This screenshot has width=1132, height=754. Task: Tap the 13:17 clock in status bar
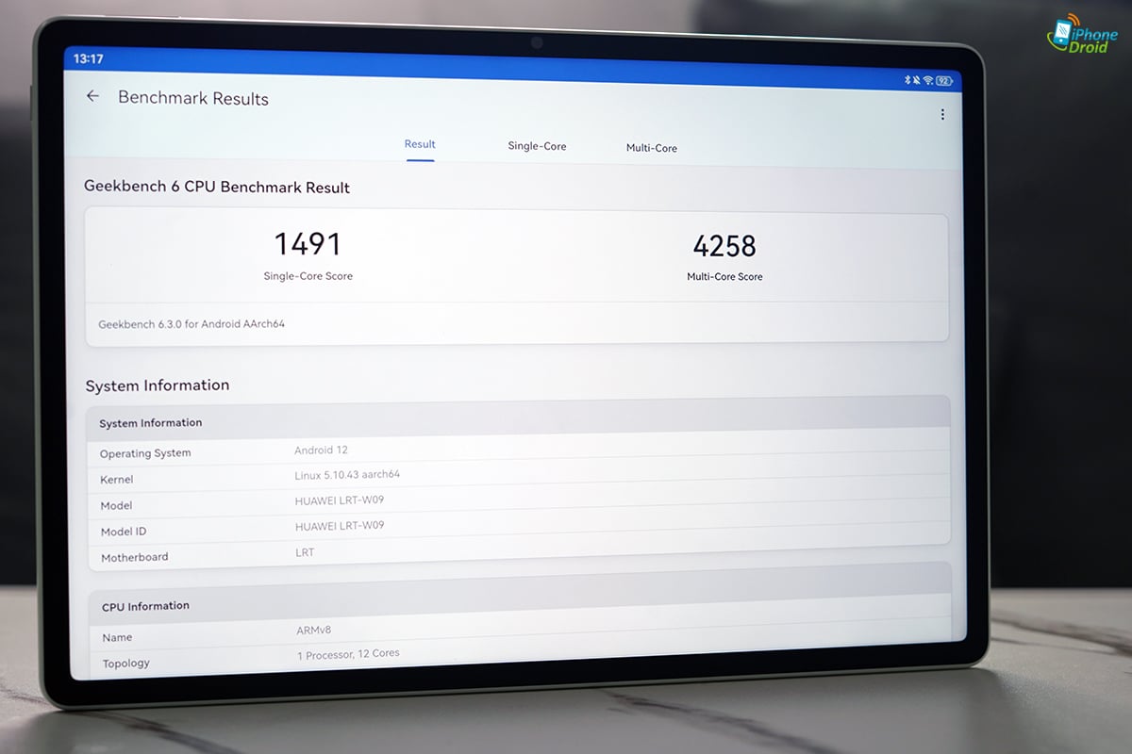[88, 58]
